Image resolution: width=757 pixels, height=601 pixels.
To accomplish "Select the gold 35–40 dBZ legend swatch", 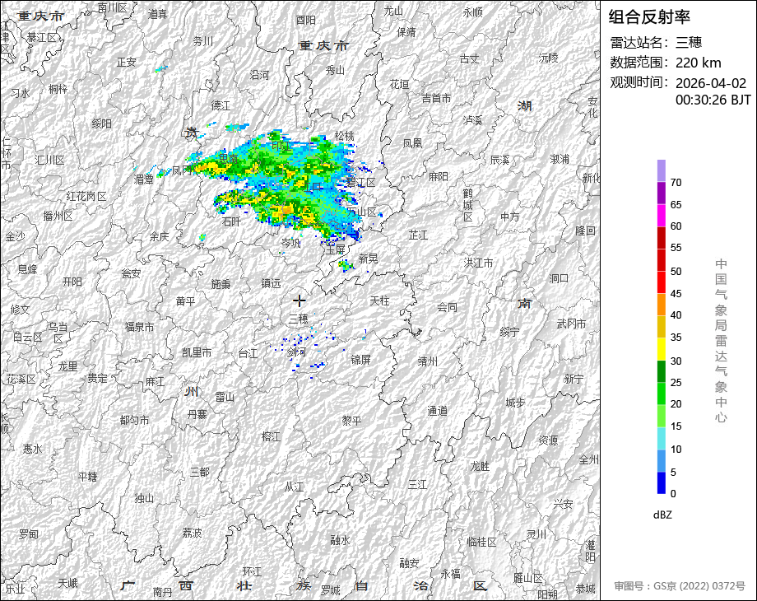I will tap(662, 327).
